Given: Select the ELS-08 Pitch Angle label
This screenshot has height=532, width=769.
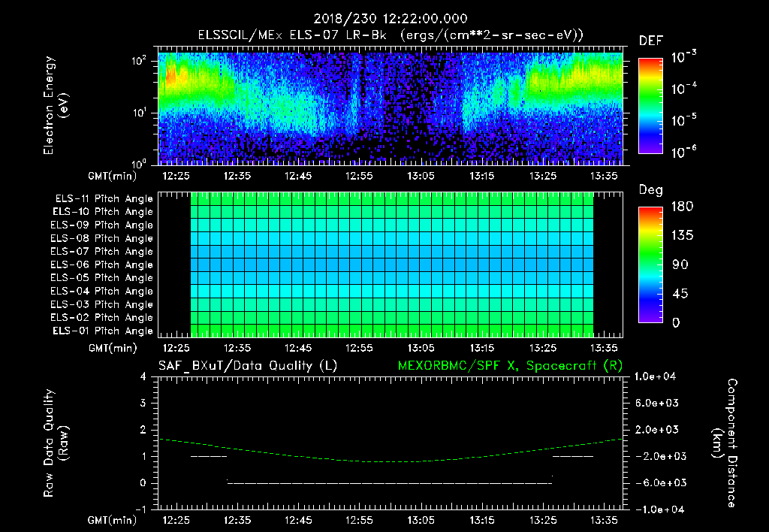Looking at the screenshot, I should pos(102,238).
